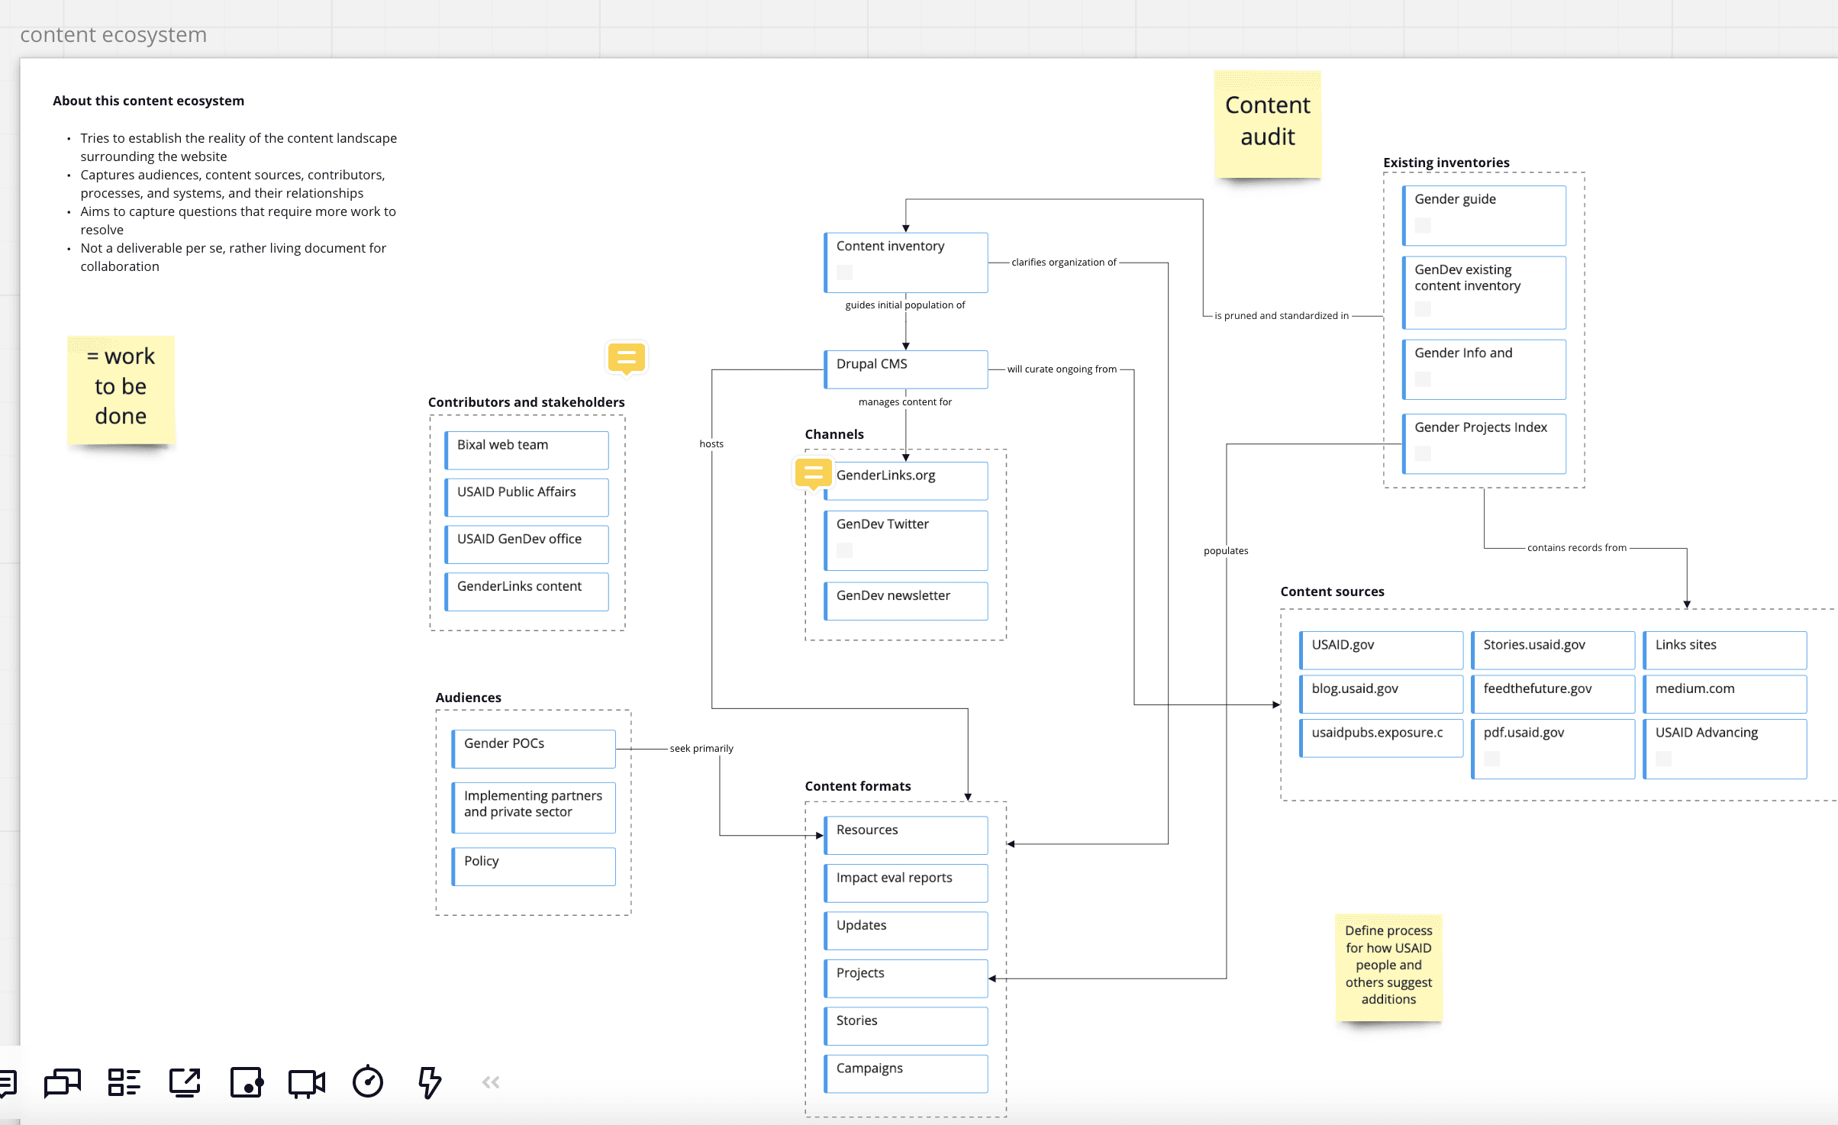Image resolution: width=1838 pixels, height=1125 pixels.
Task: Select the 'GenderLinks.org' channel card
Action: (906, 481)
